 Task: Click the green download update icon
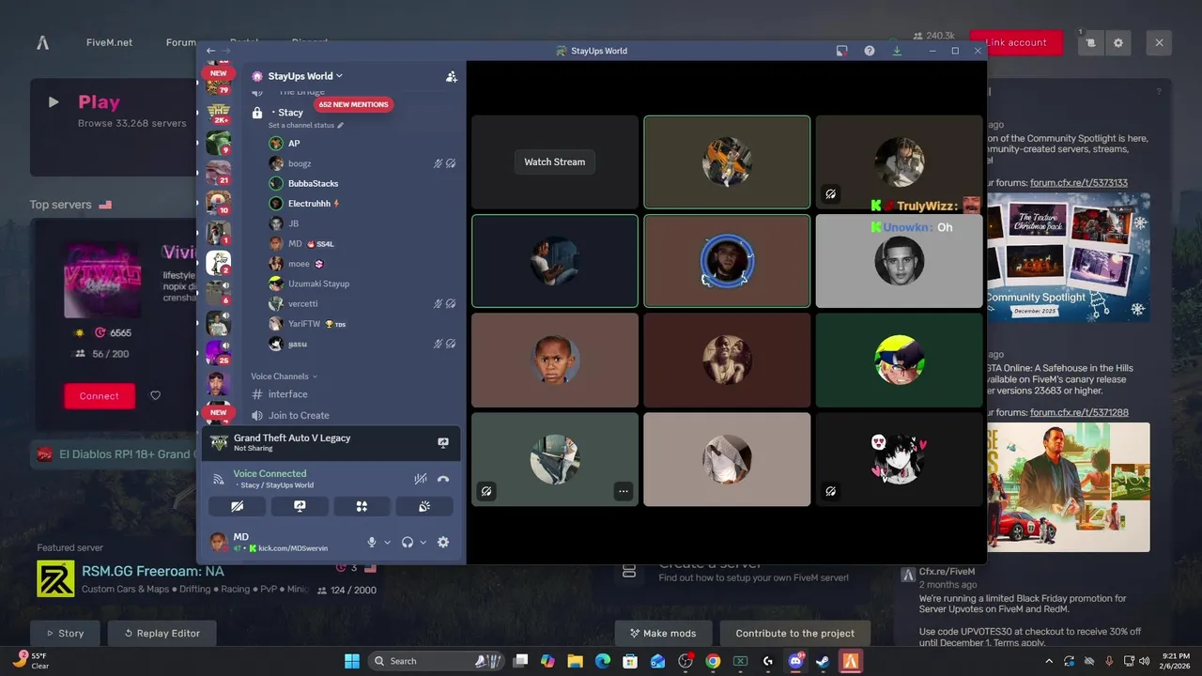point(897,51)
